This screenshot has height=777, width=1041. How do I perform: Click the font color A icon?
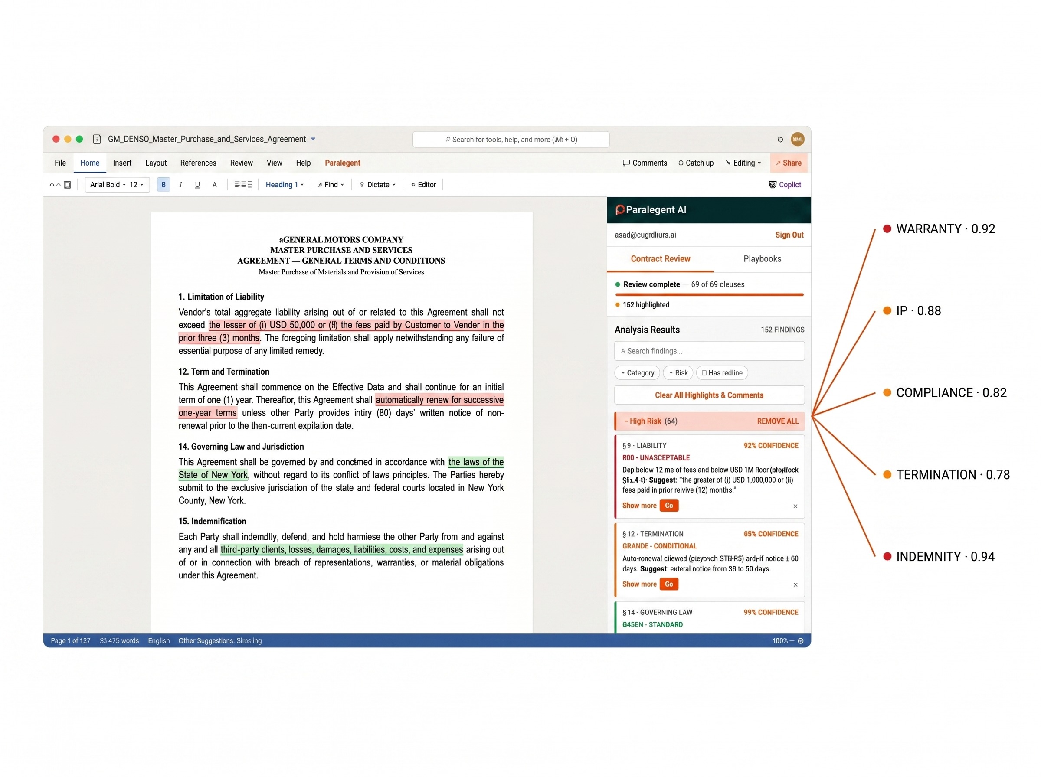215,185
